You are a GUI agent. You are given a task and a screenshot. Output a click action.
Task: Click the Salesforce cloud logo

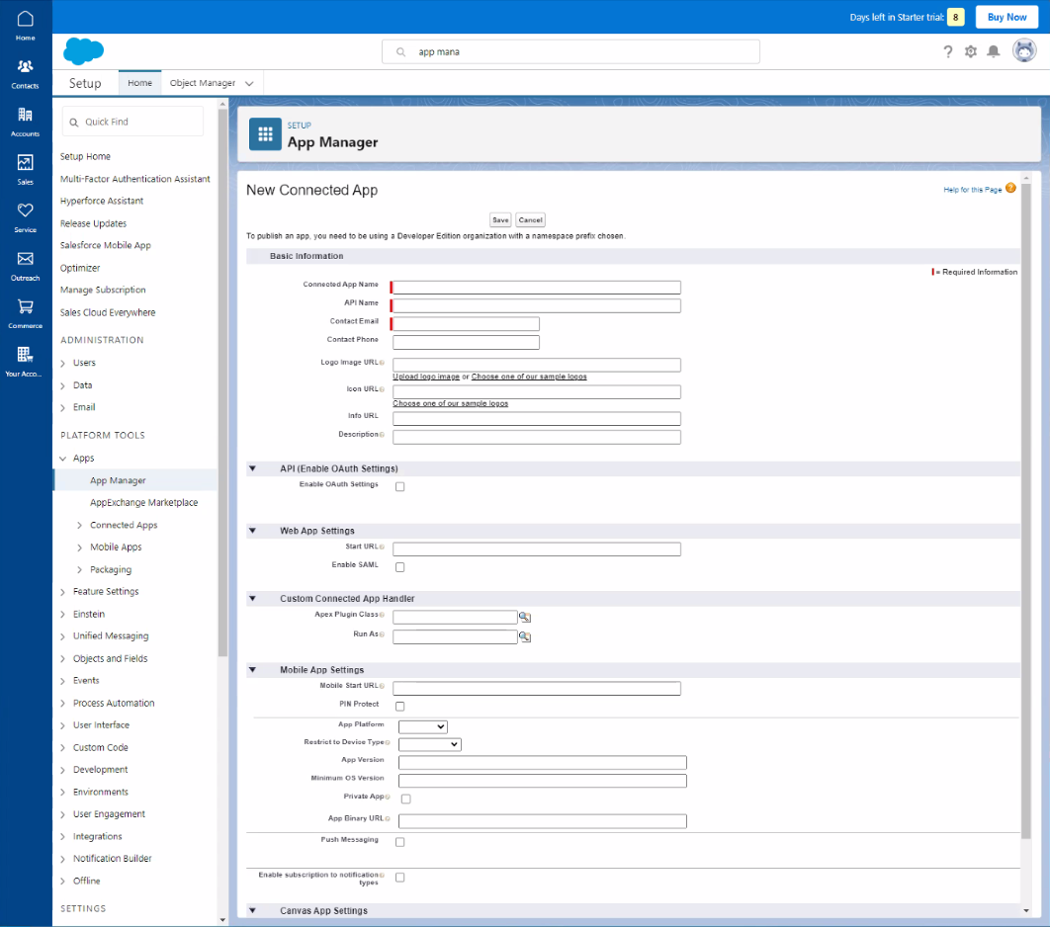pyautogui.click(x=84, y=51)
